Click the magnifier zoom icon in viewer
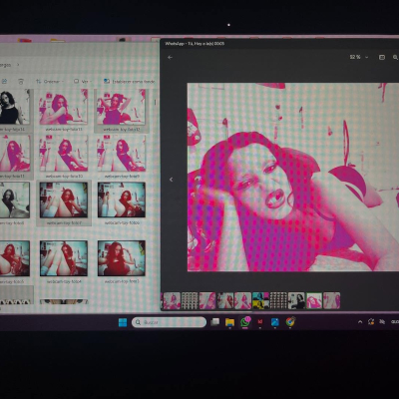 click(x=395, y=57)
